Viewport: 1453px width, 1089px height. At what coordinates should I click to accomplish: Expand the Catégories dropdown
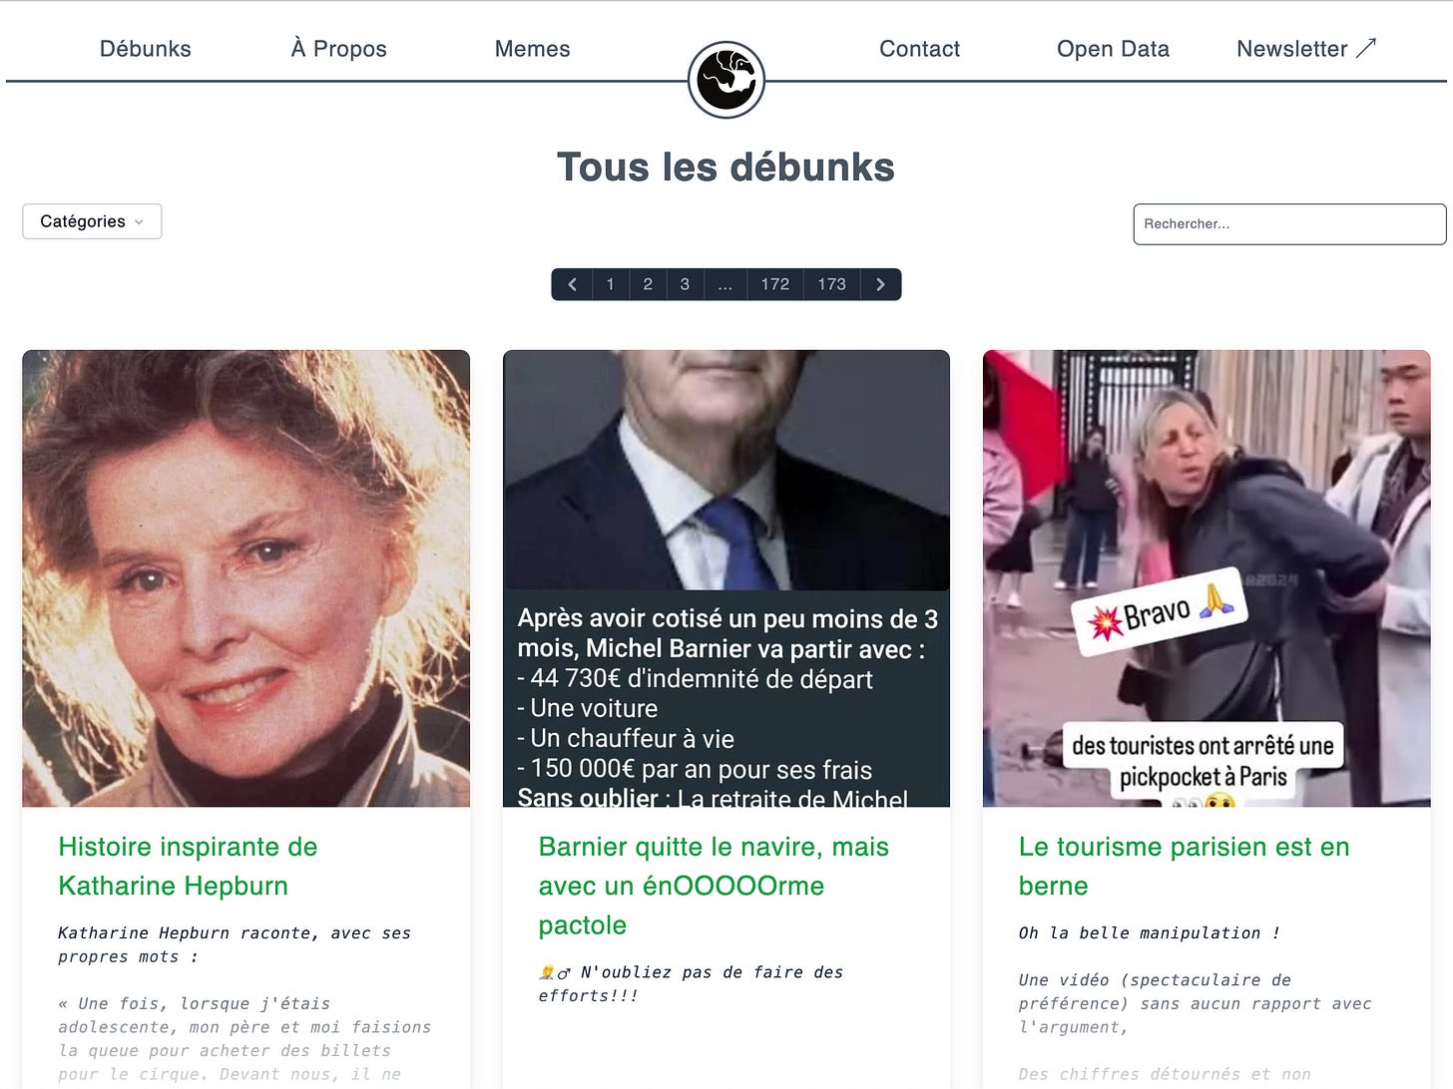(92, 221)
